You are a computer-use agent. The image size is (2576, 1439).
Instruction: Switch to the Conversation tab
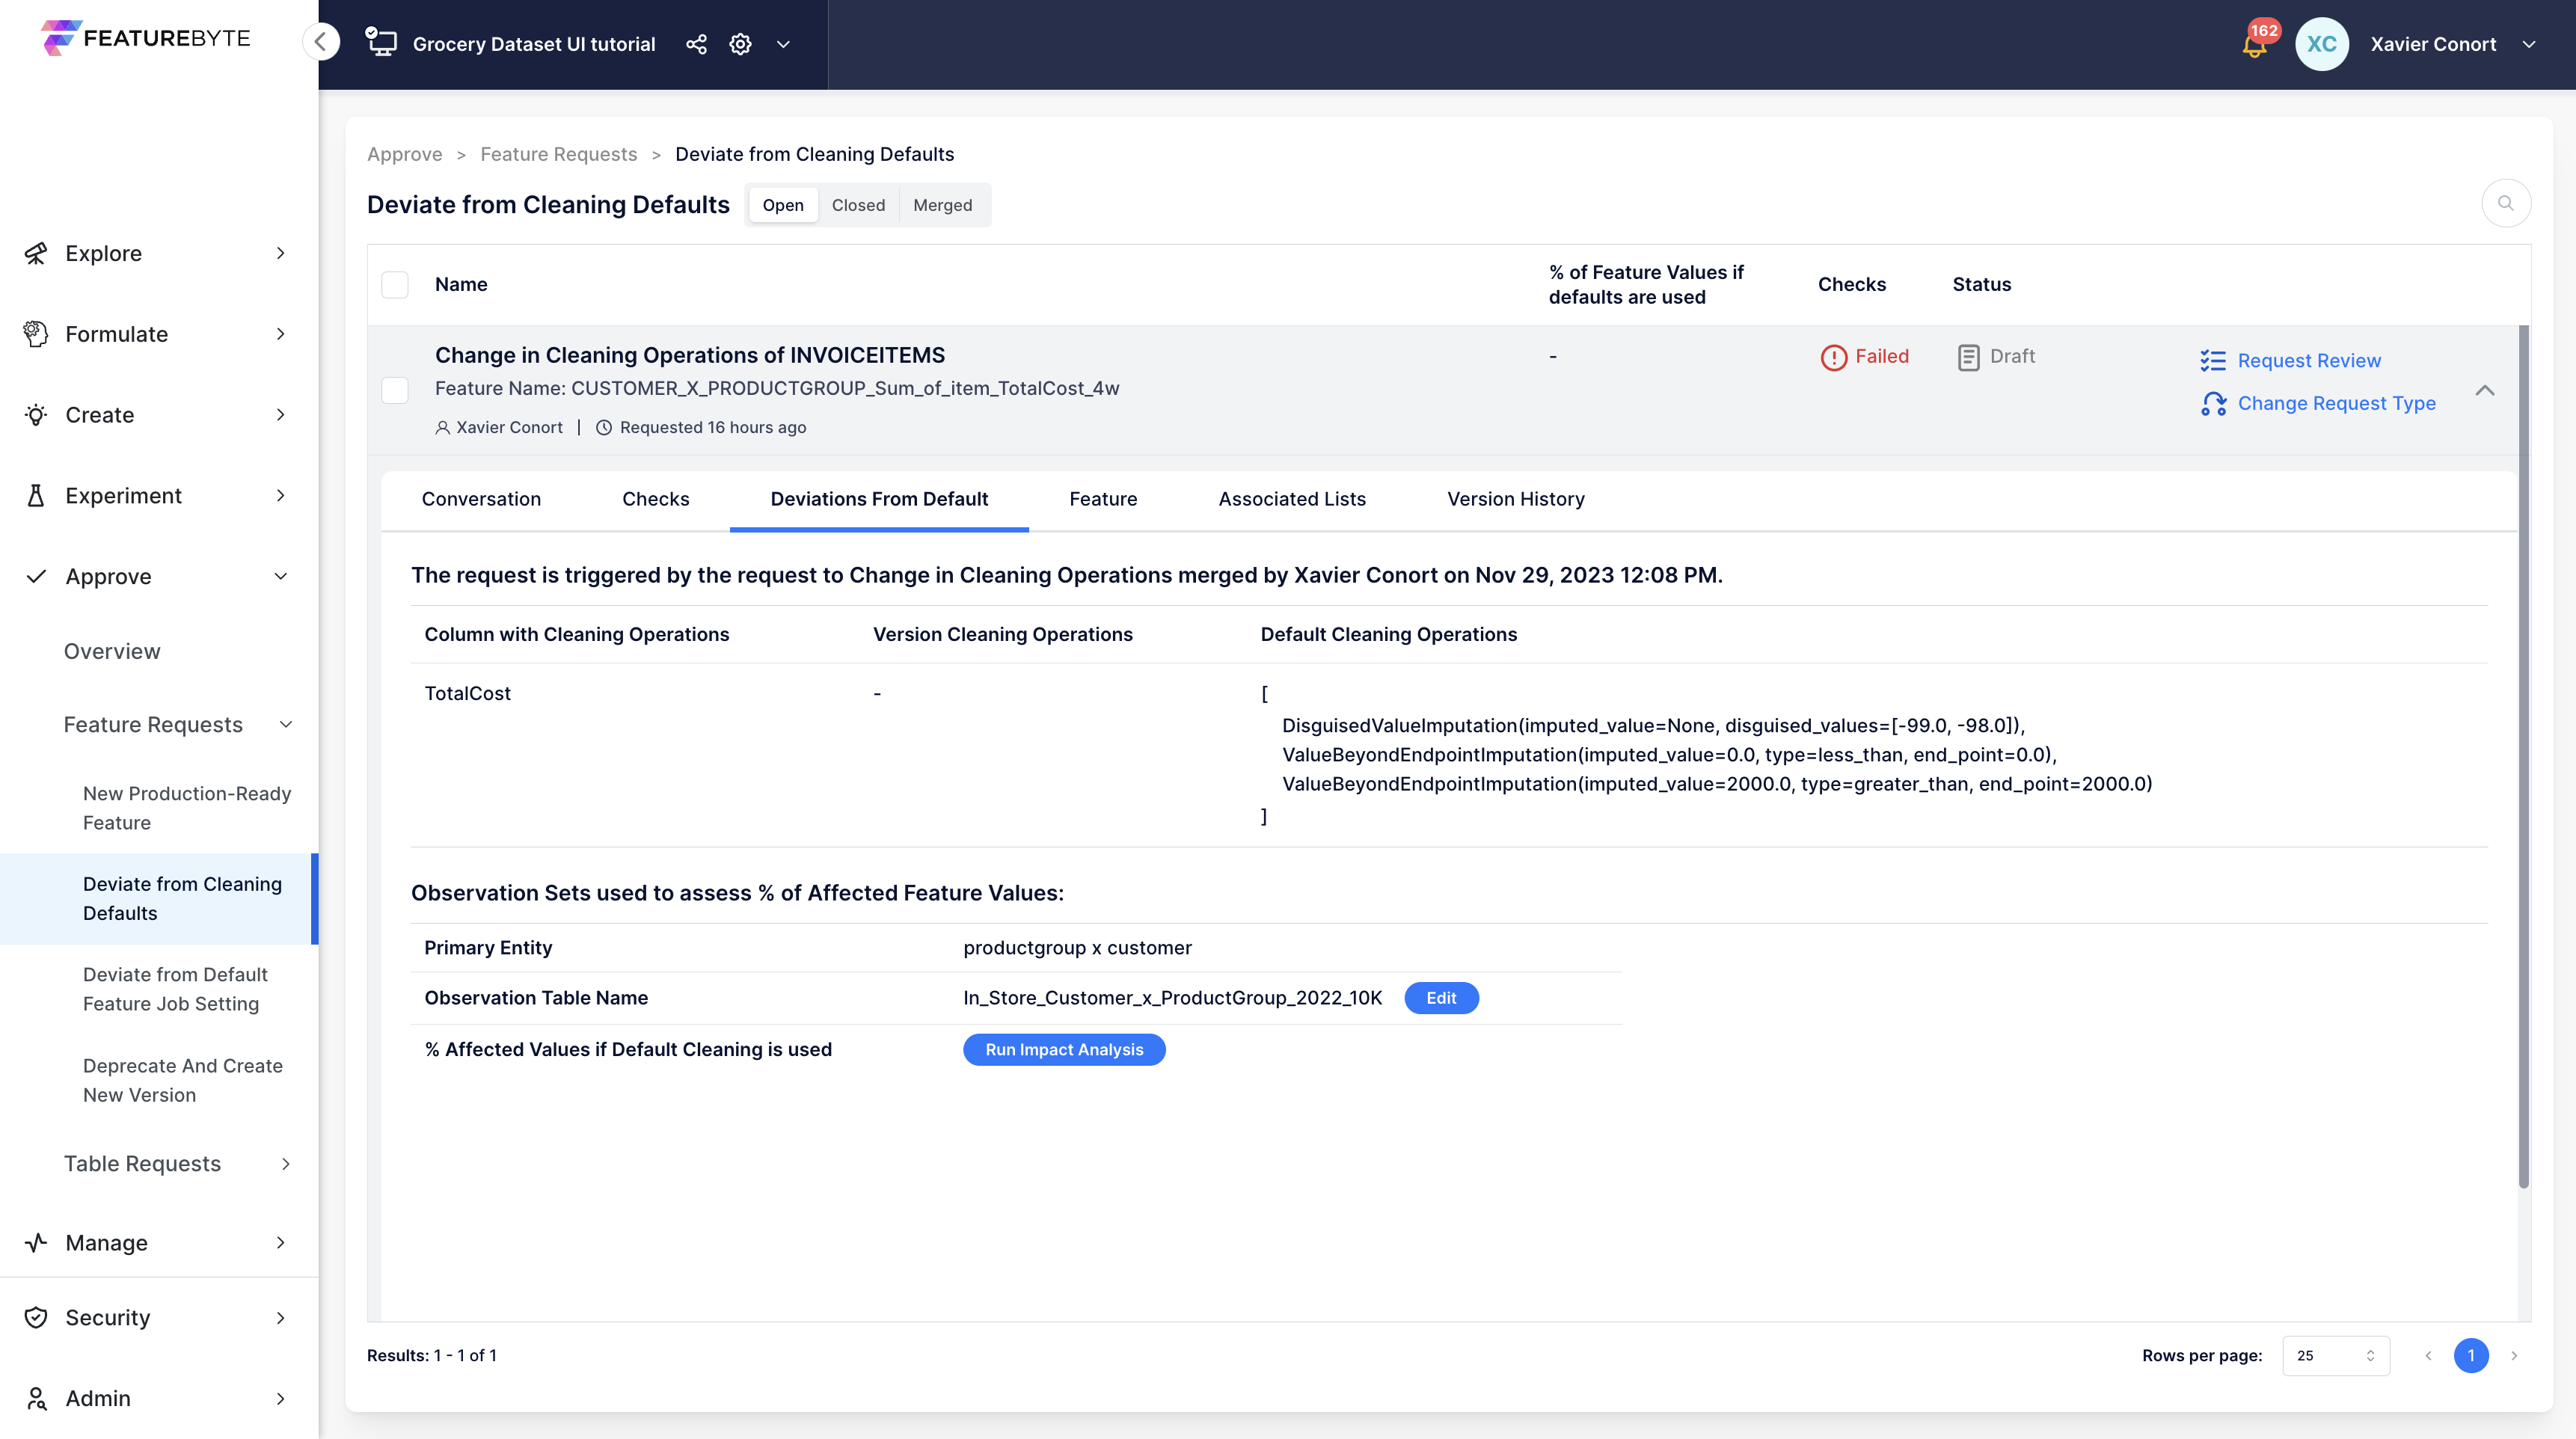coord(481,499)
